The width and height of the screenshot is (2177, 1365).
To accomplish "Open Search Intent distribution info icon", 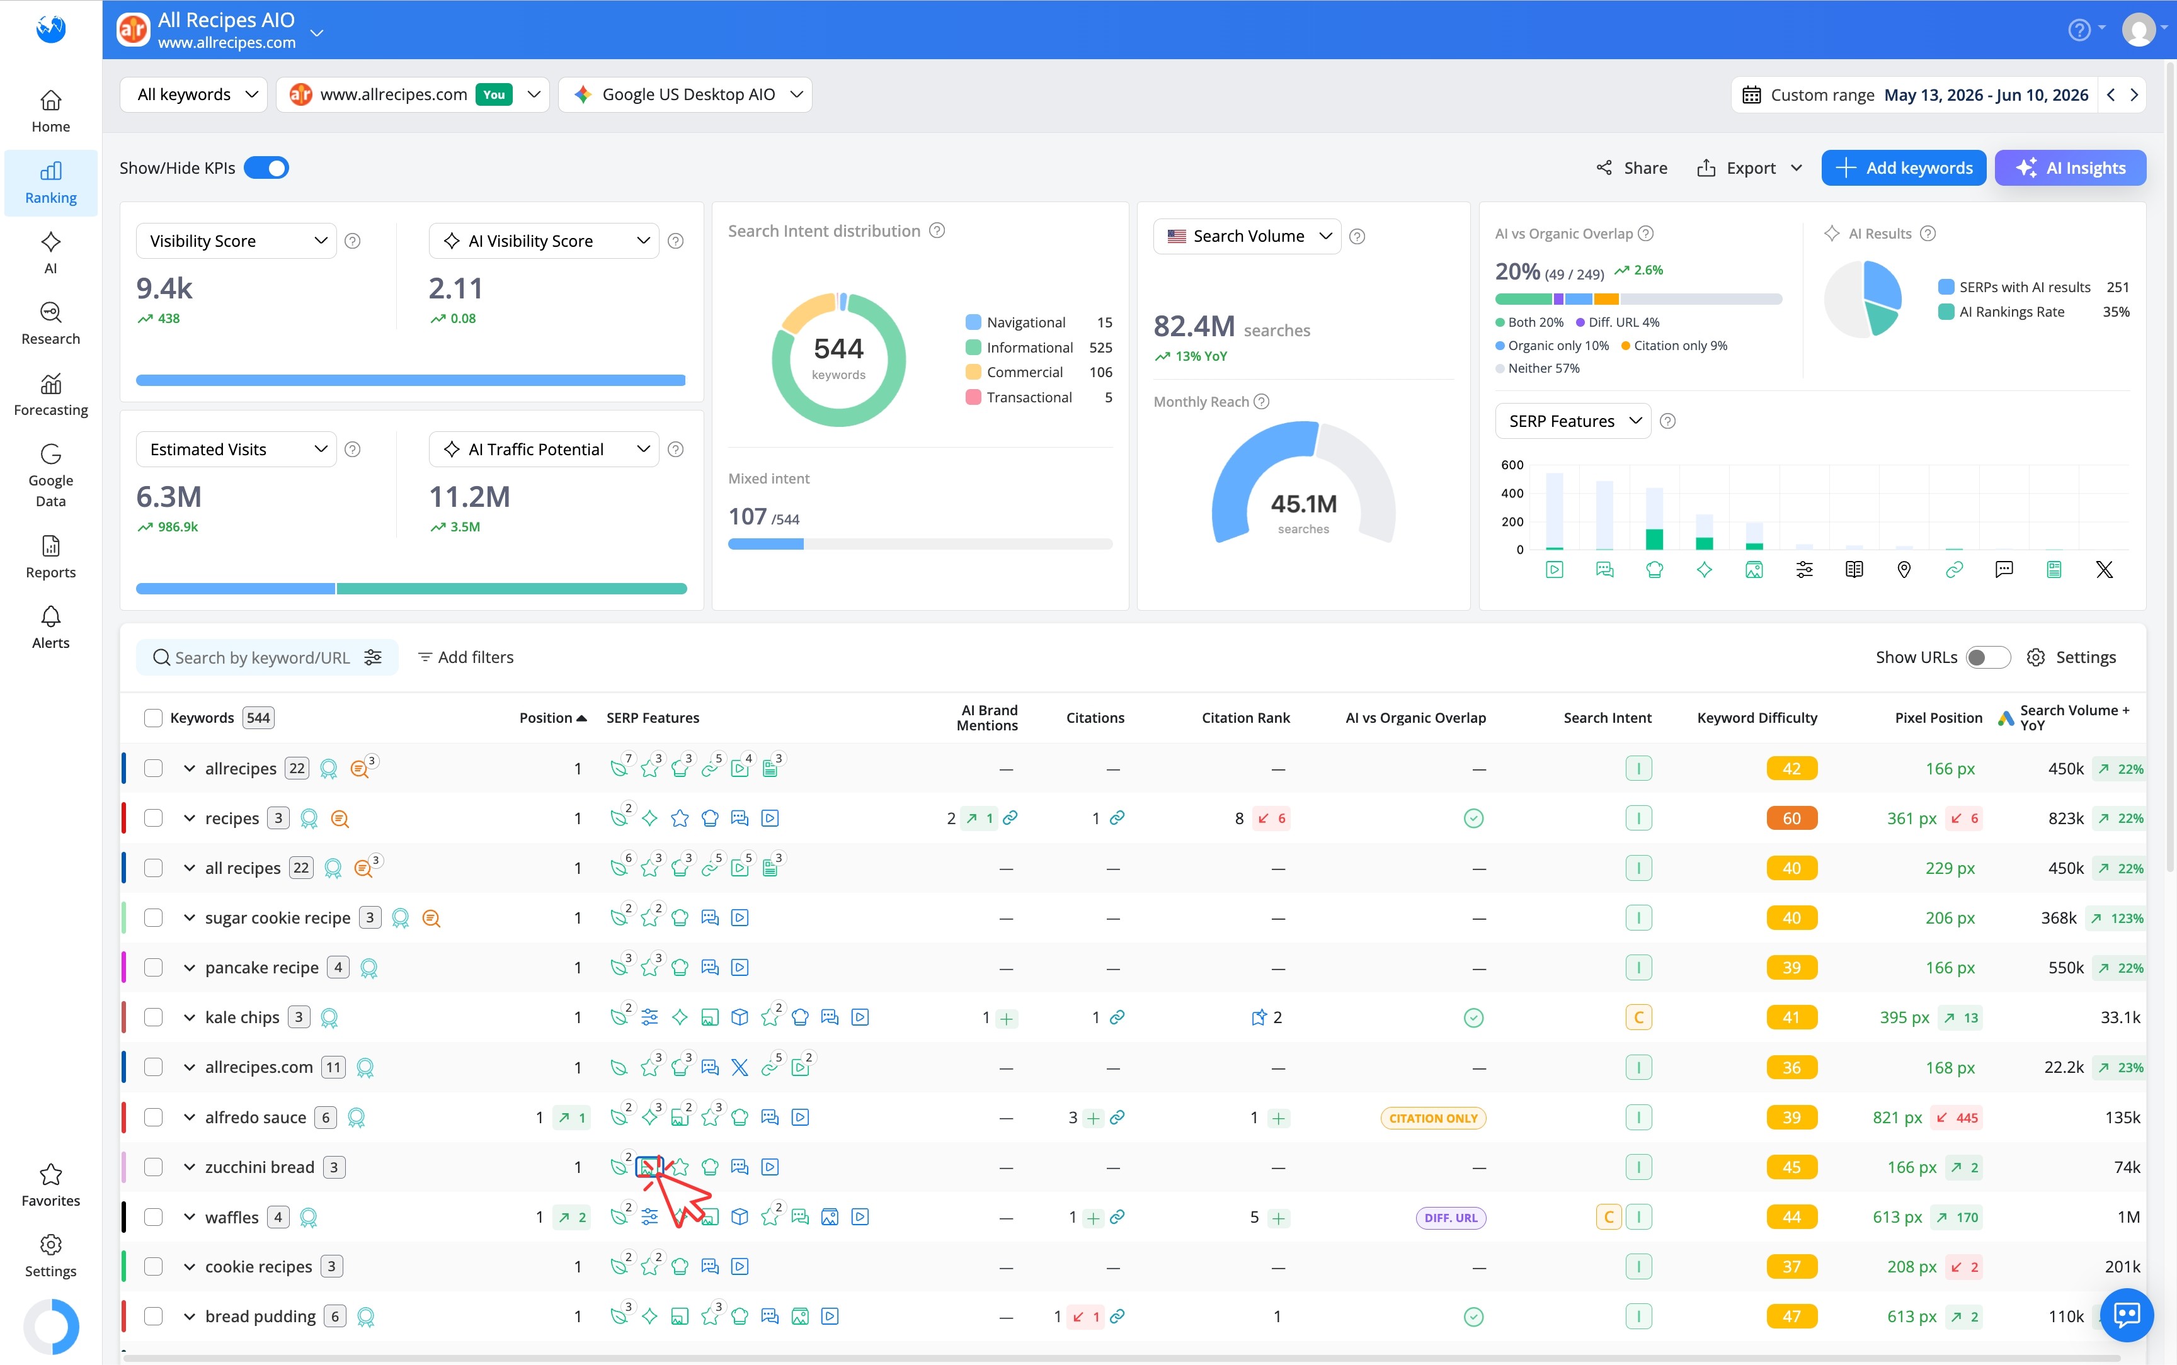I will point(937,231).
